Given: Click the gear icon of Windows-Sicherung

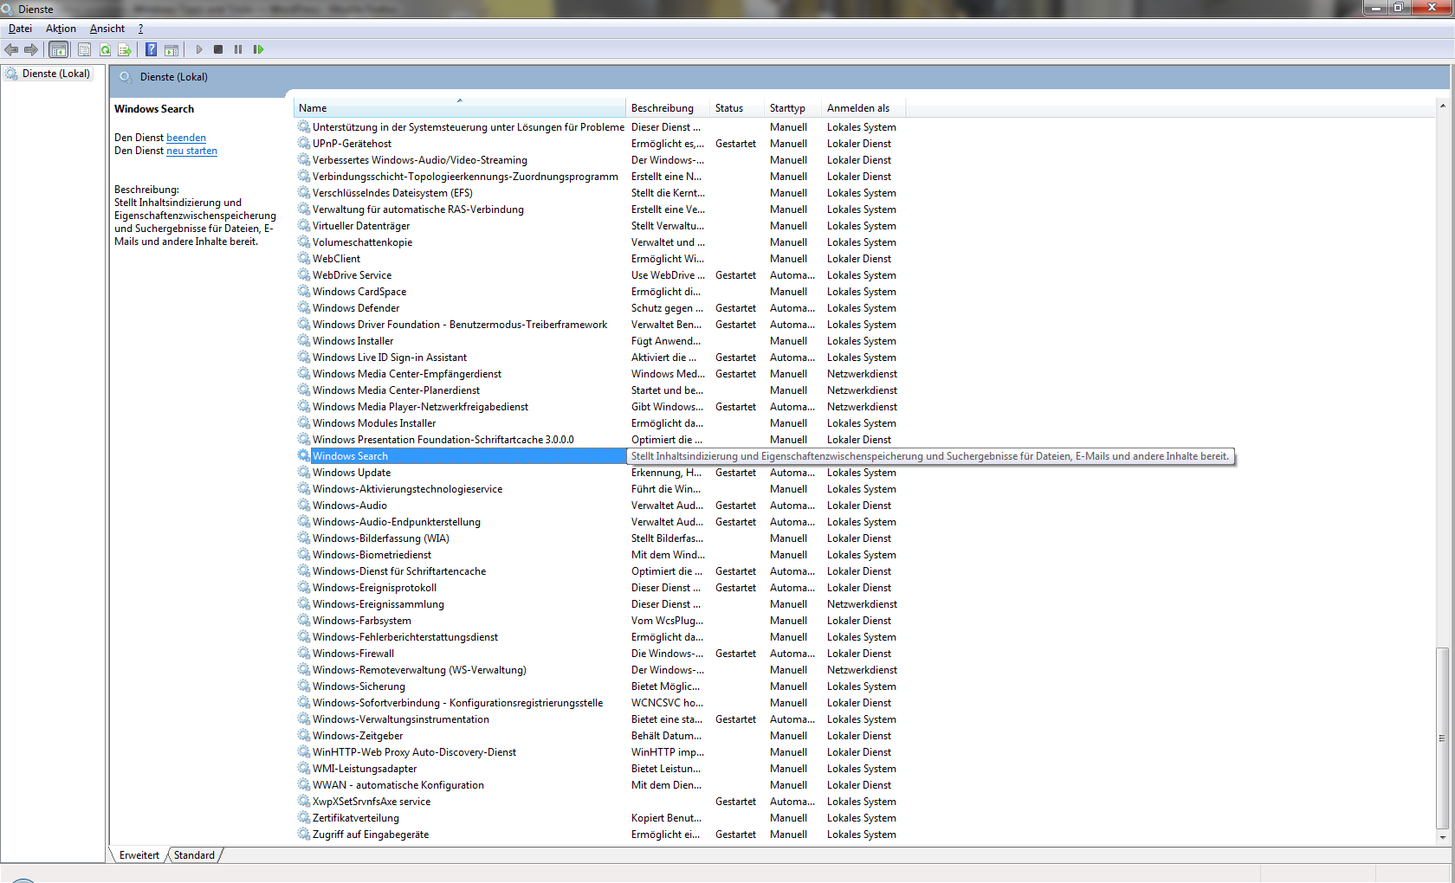Looking at the screenshot, I should coord(304,686).
